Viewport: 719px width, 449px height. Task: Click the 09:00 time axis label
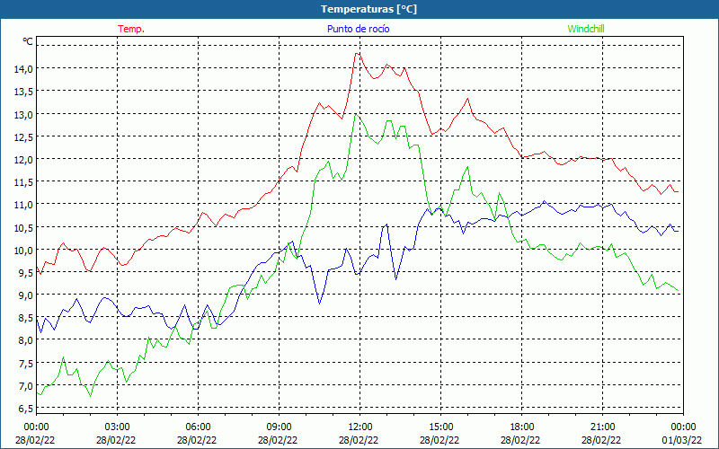pos(279,427)
